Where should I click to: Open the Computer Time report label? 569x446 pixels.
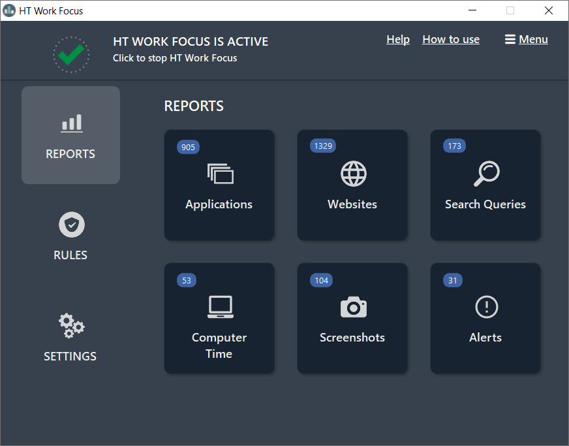[x=219, y=345]
